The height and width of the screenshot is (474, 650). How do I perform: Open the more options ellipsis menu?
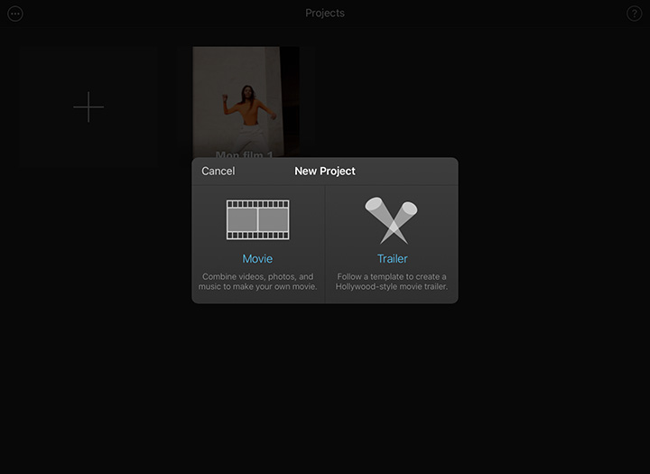15,14
